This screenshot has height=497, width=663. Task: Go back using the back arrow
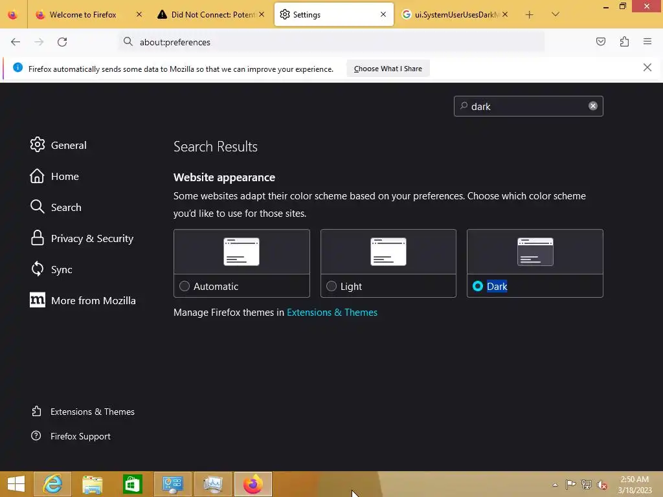[x=16, y=42]
